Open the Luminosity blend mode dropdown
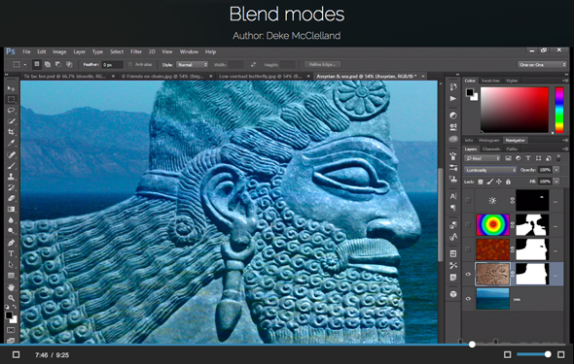574x364 pixels. pyautogui.click(x=490, y=170)
